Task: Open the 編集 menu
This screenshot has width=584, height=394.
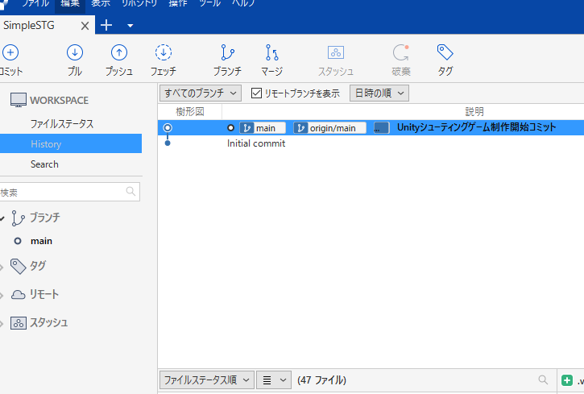Action: [70, 3]
